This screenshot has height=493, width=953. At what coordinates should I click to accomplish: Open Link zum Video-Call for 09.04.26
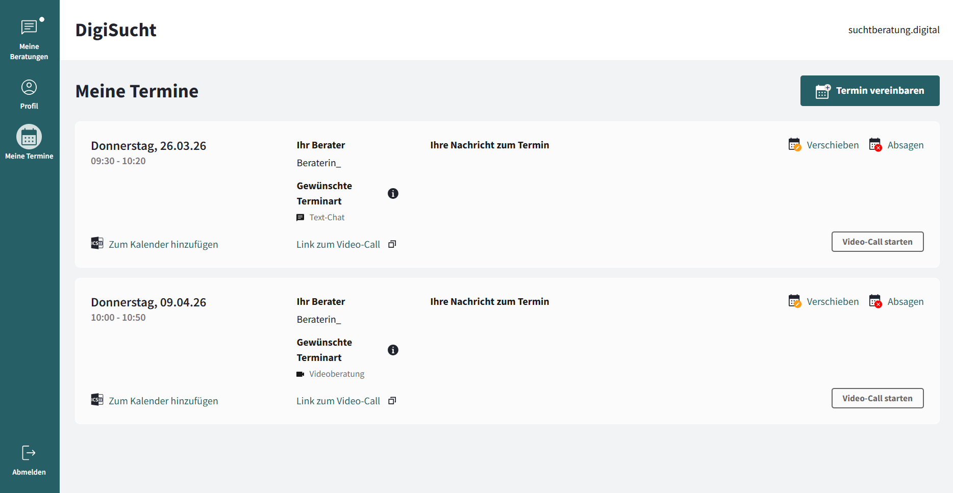[x=338, y=401]
